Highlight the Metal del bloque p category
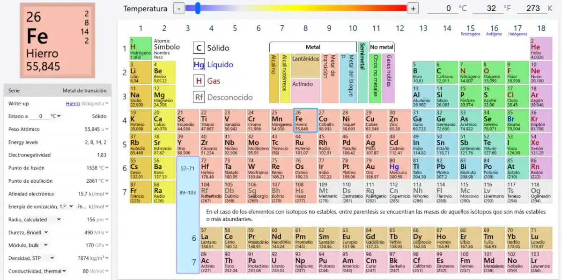The height and width of the screenshot is (280, 562). [348, 78]
